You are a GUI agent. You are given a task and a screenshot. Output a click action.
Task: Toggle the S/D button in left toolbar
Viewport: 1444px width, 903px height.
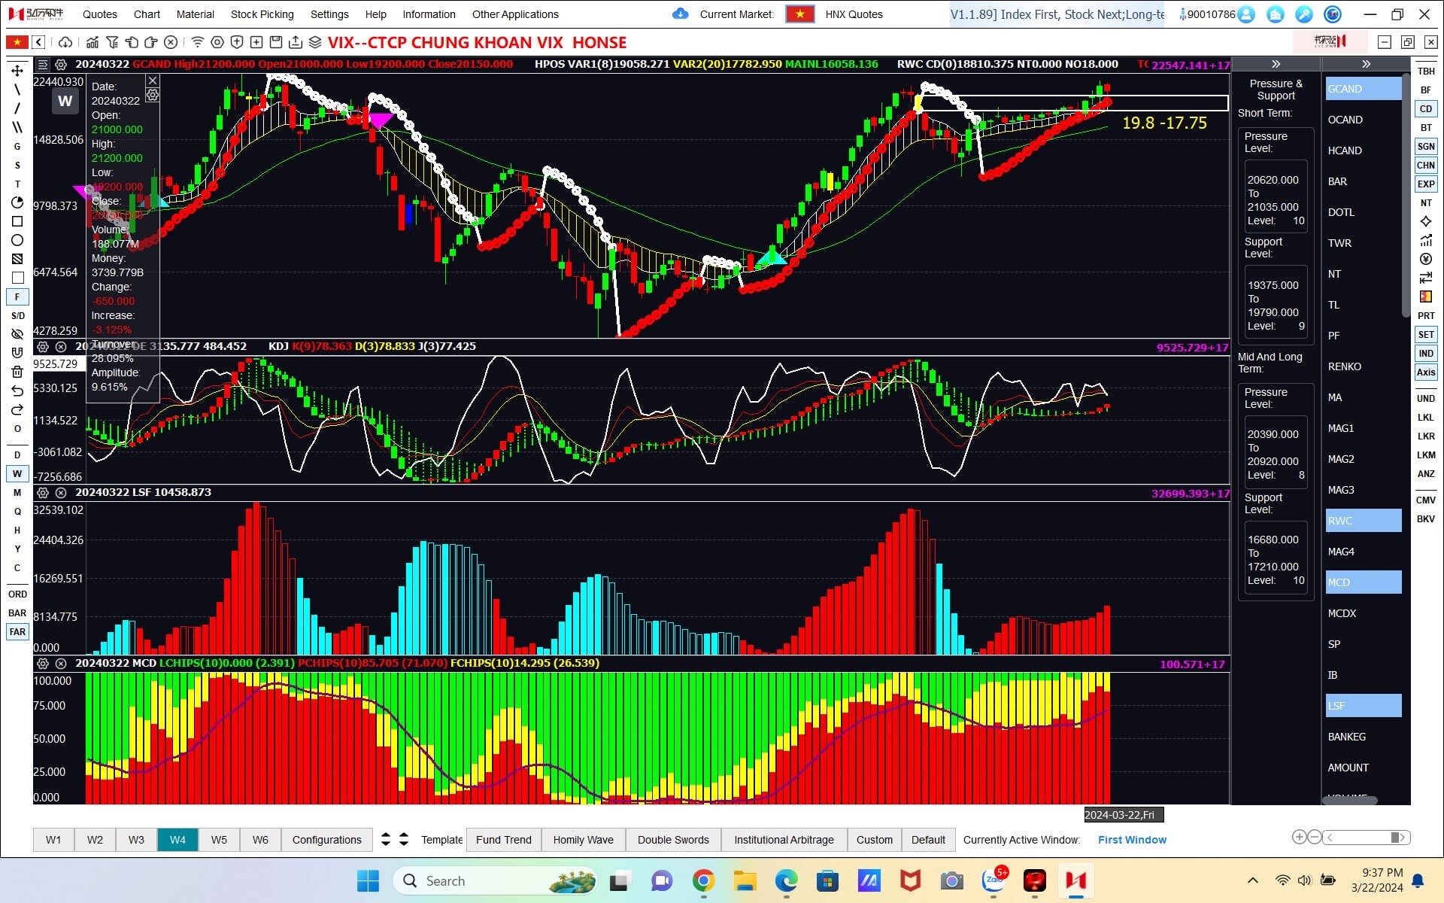17,315
